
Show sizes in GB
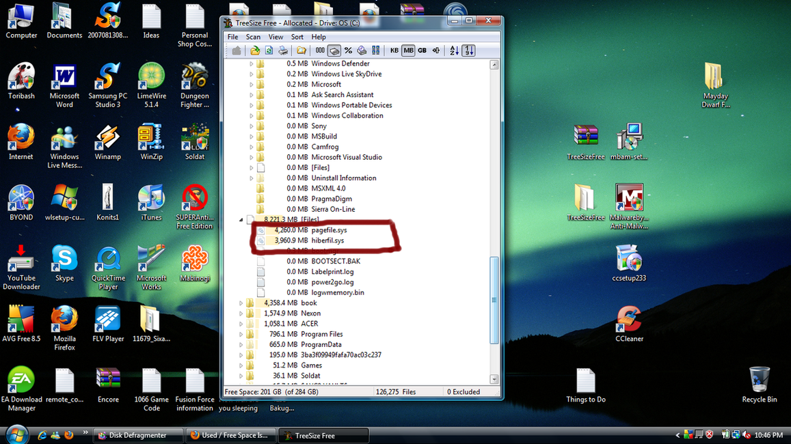[x=423, y=51]
